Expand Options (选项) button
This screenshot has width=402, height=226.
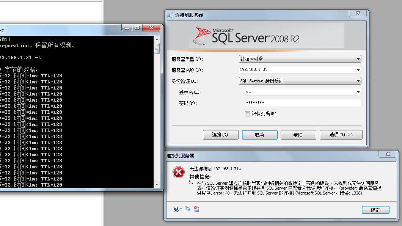click(341, 135)
